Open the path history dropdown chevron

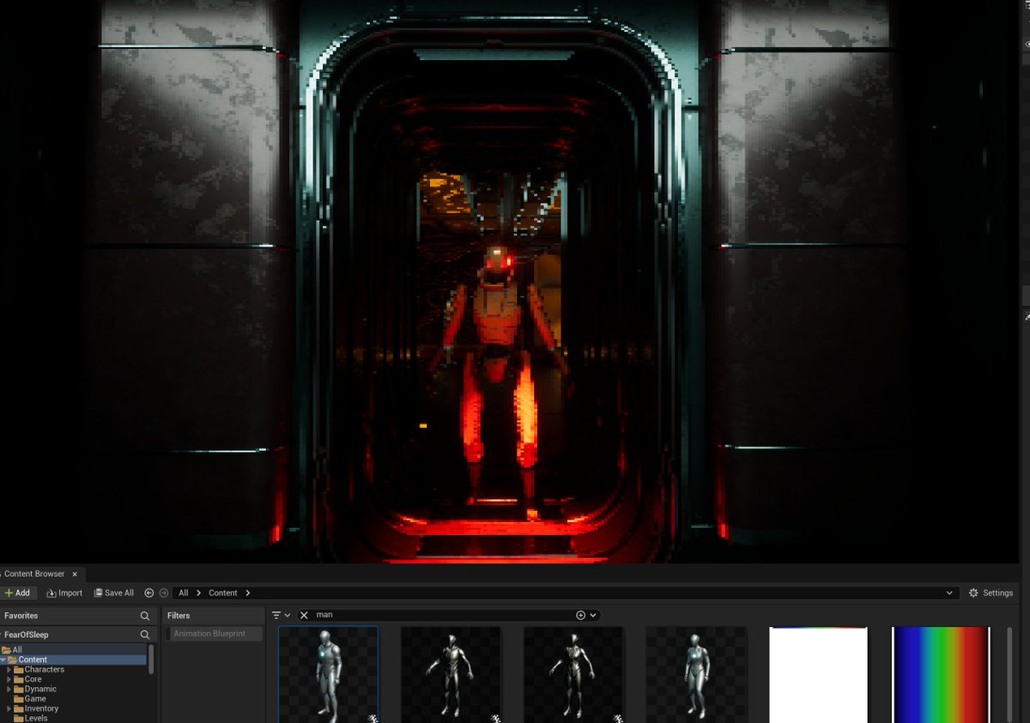949,592
